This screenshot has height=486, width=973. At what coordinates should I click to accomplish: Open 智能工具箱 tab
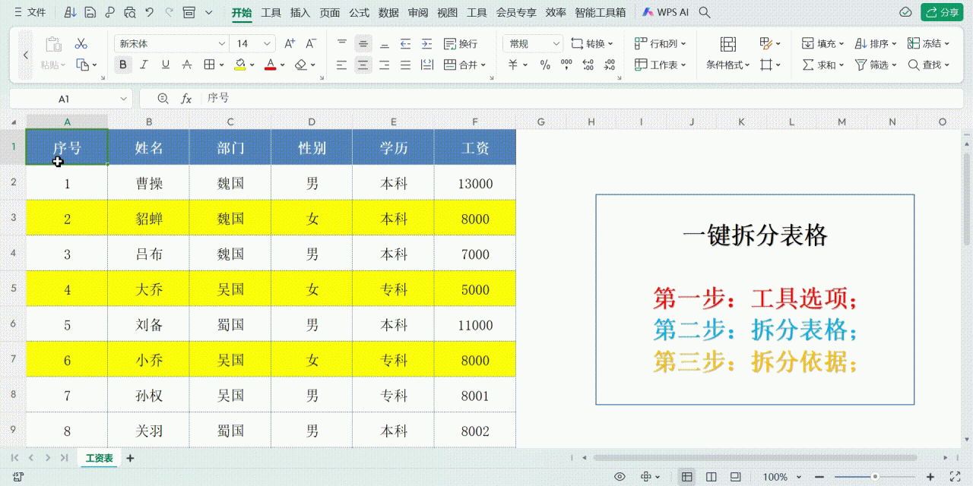(601, 12)
